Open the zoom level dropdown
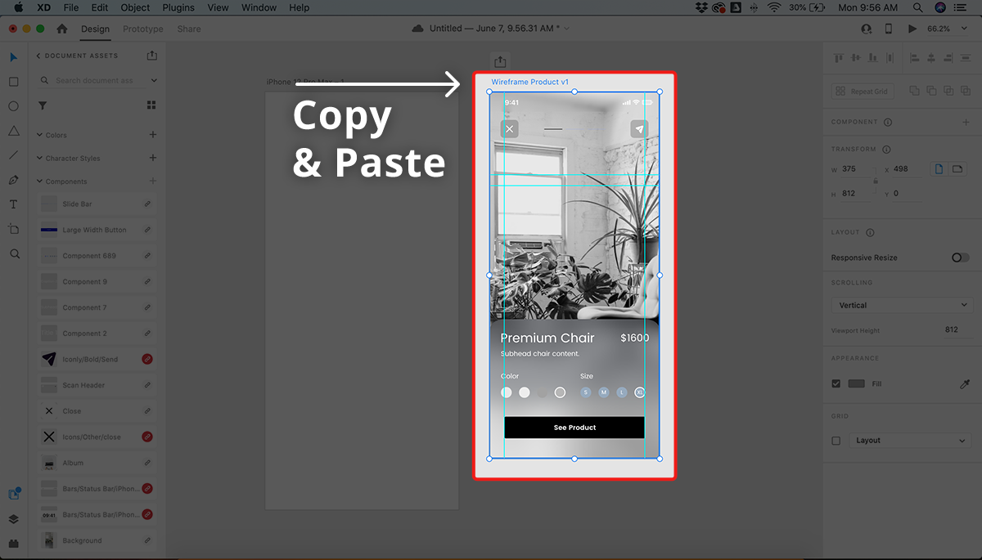 pos(944,29)
